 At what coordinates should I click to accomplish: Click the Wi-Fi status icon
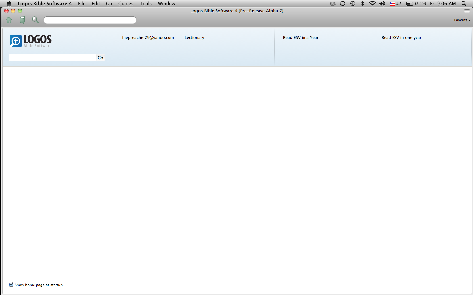[372, 3]
